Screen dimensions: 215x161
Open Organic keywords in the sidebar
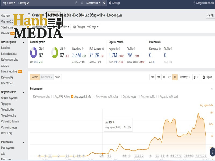[x=9, y=98]
